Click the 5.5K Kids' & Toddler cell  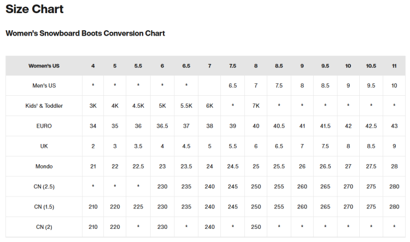tap(186, 106)
